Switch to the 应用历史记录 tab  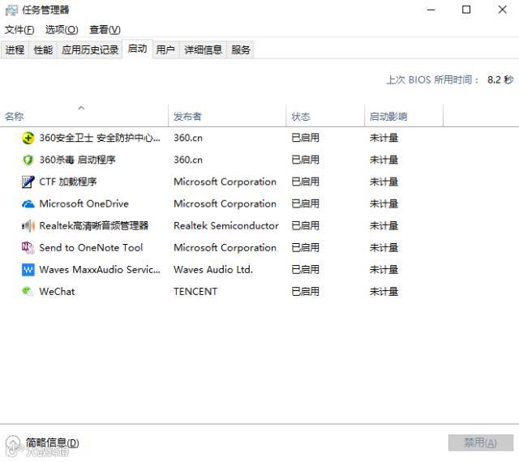[x=90, y=50]
